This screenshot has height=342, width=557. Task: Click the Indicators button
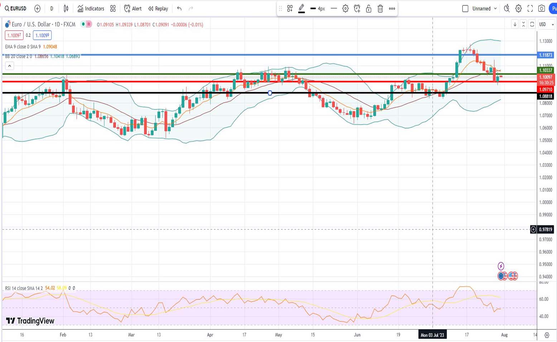pos(91,9)
